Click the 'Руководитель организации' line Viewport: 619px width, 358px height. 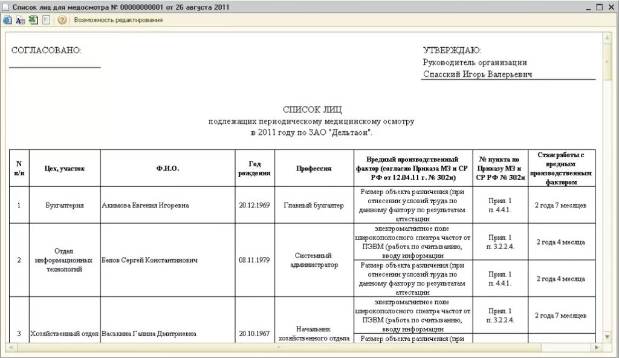(475, 62)
